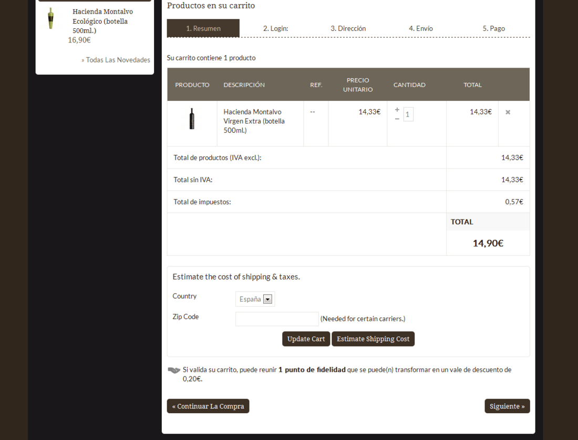The width and height of the screenshot is (578, 440).
Task: Click 'Productos en su carrito' heading
Action: tap(211, 6)
